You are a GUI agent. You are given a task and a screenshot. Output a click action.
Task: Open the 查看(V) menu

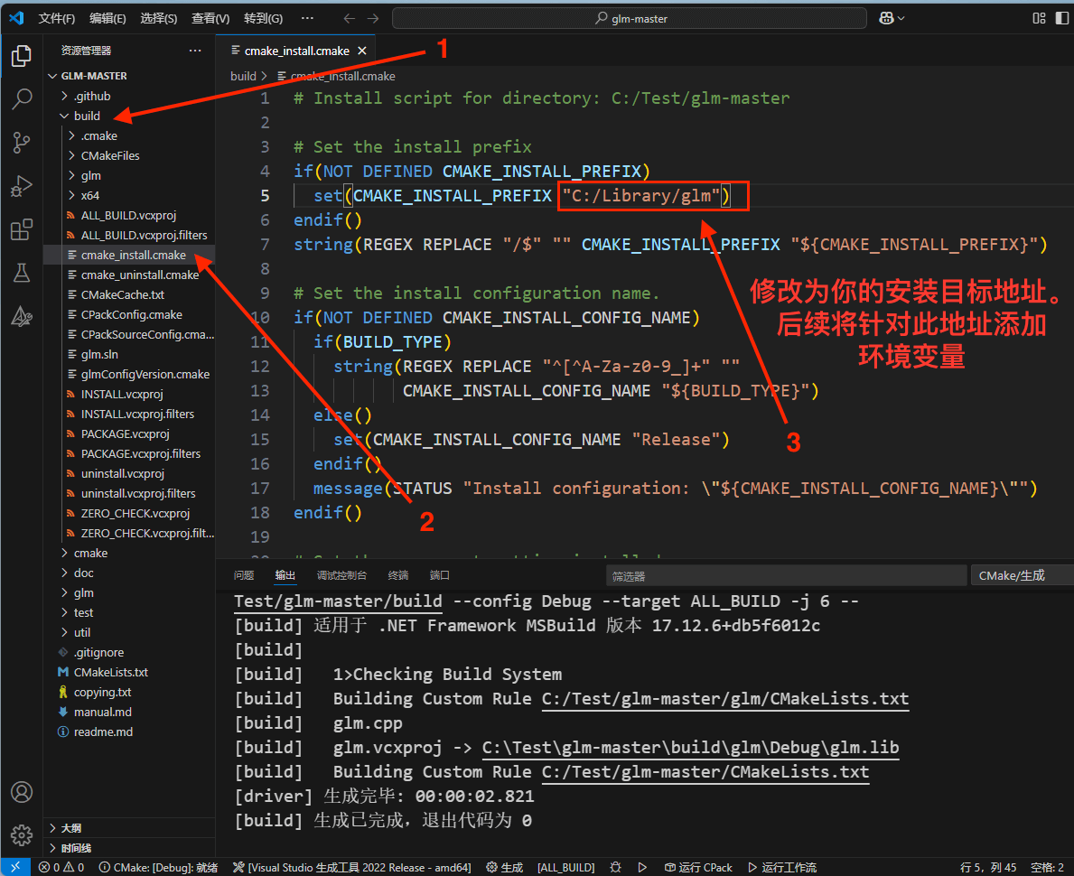pyautogui.click(x=210, y=18)
